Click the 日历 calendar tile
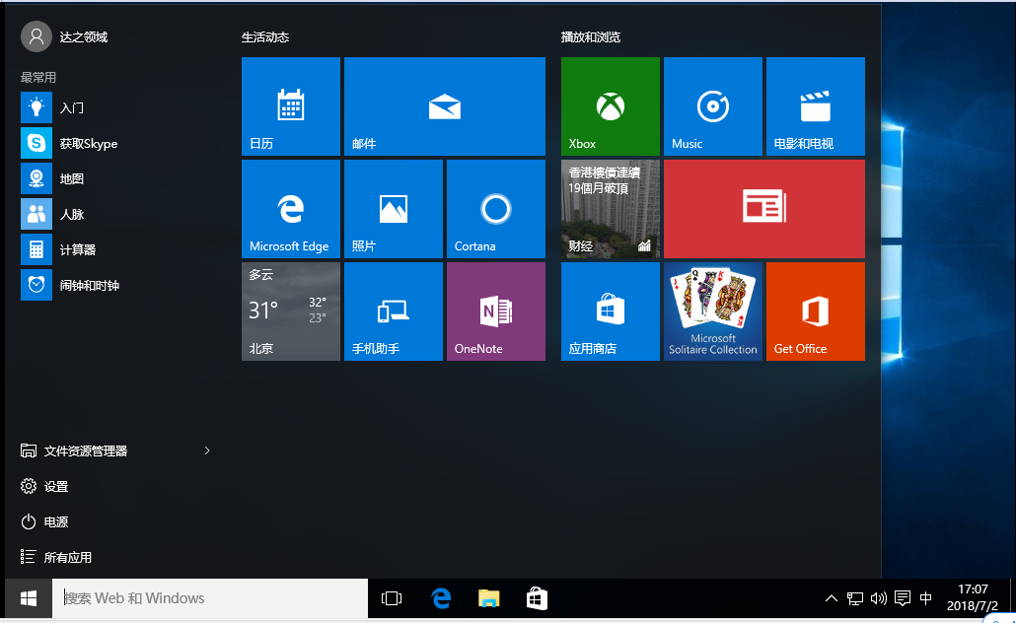1016x623 pixels. [x=290, y=106]
